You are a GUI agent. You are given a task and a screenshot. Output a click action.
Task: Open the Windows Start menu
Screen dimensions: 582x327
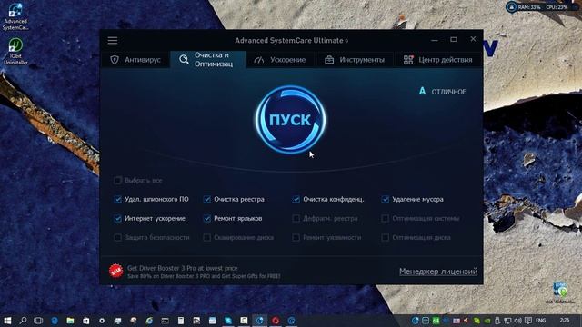[7, 321]
